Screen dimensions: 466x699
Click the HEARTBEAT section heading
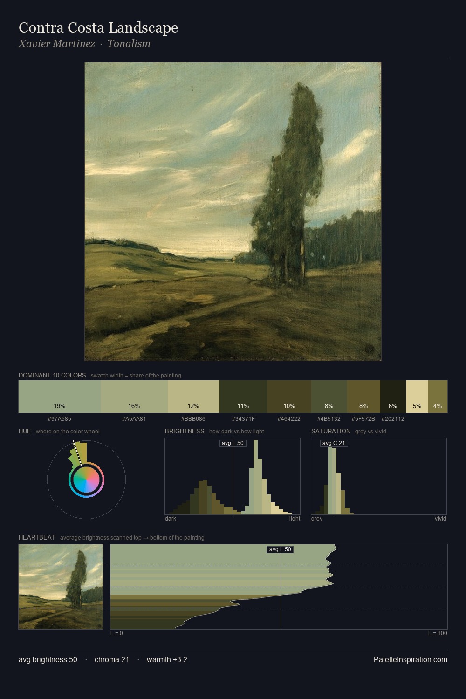(37, 537)
